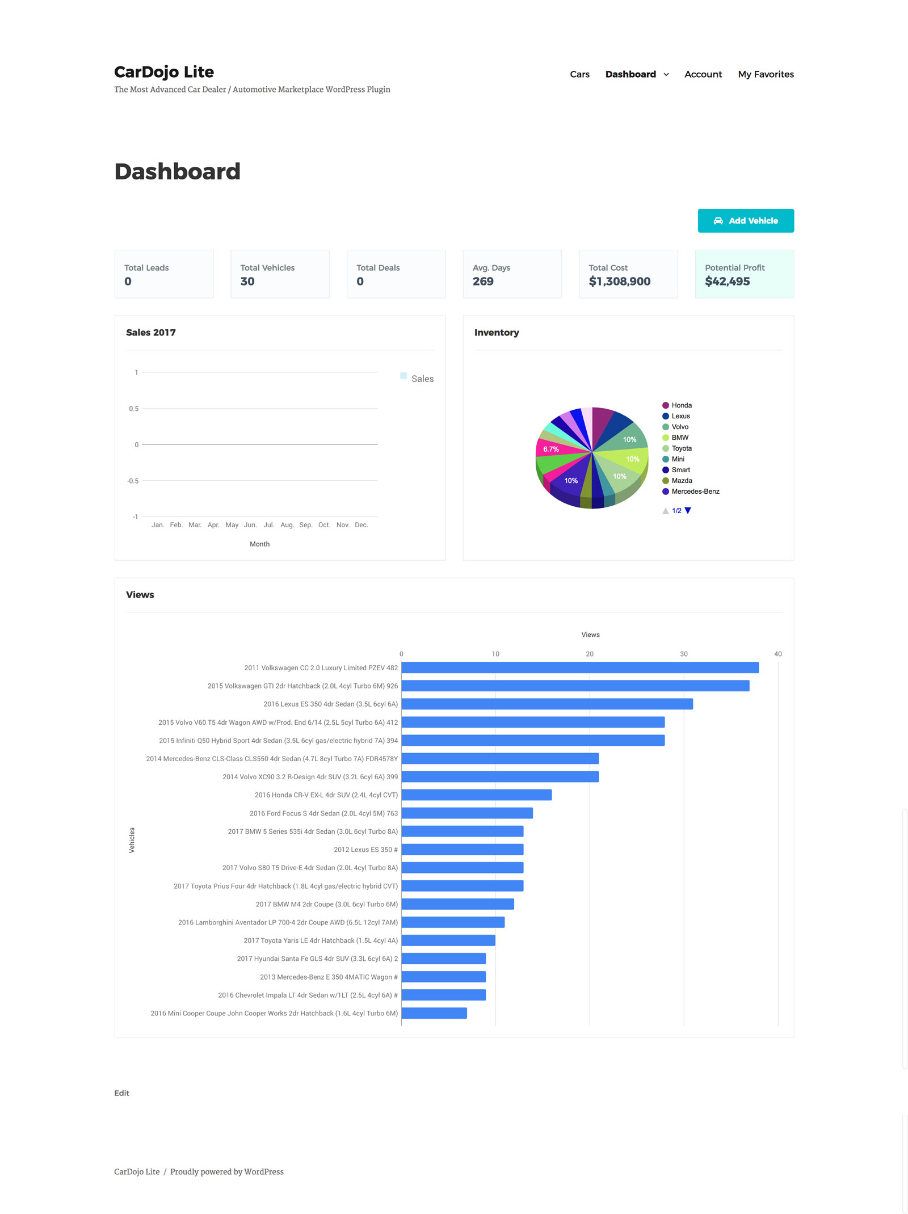Select the Total Cost stat card
The height and width of the screenshot is (1214, 908).
click(x=628, y=274)
